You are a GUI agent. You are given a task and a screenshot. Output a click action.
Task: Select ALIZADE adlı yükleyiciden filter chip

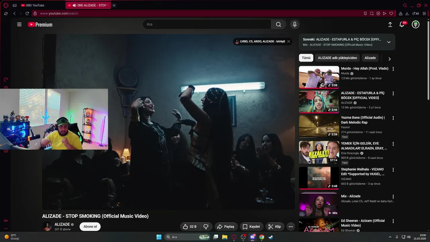coord(337,58)
